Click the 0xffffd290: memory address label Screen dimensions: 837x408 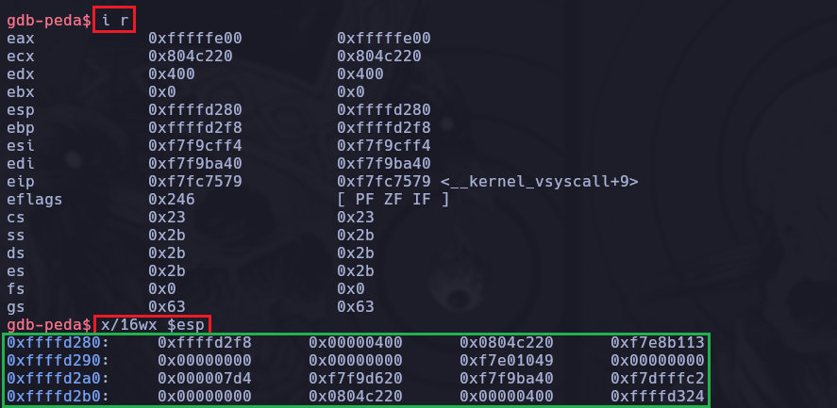point(59,360)
